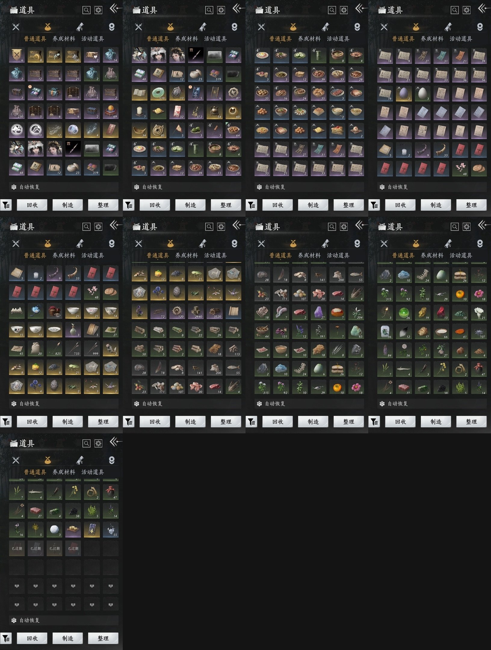Screen dimensions: 491x650
Task: Pick the cloth pouch item showing 230
Action: pyautogui.click(x=17, y=111)
